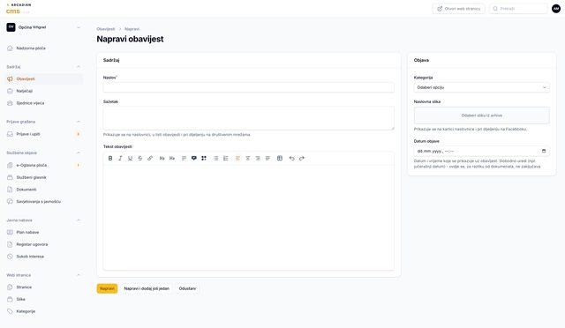
Task: Click 'Odaberi sliku iz arhive' button
Action: 482,116
